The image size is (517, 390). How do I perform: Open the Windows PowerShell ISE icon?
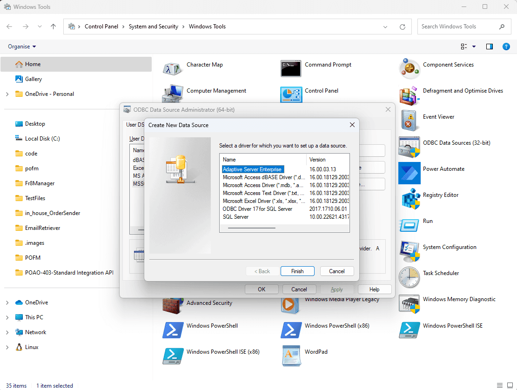[409, 329]
